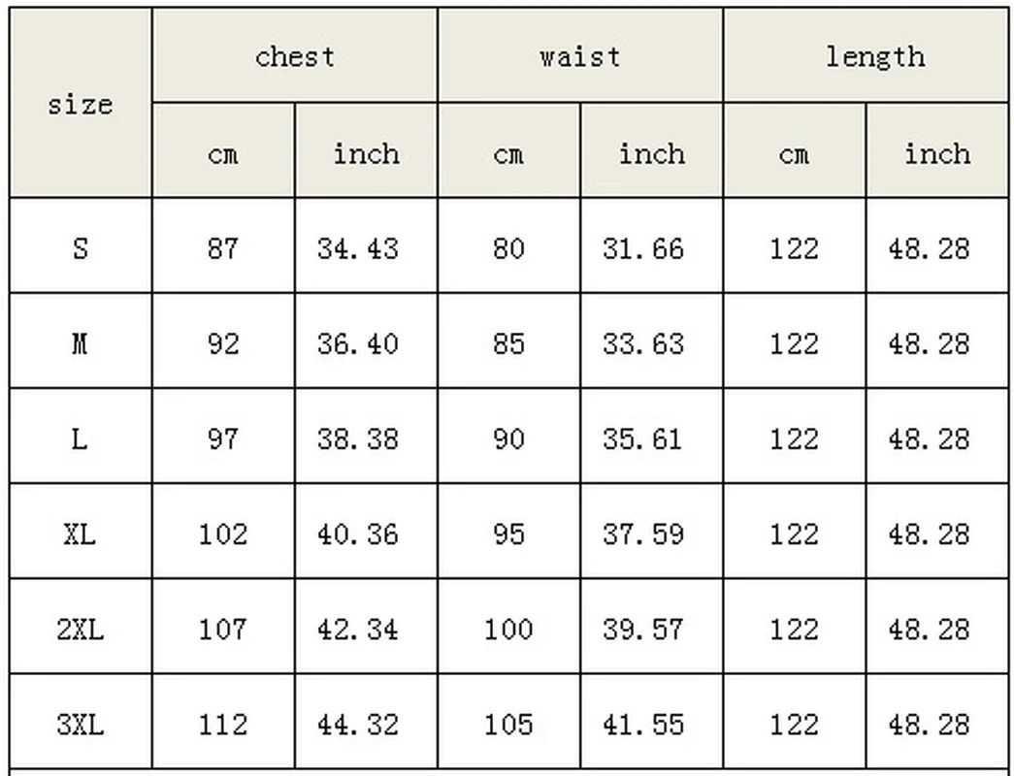
Task: Click the 37.59 inch waist cell
Action: (642, 534)
